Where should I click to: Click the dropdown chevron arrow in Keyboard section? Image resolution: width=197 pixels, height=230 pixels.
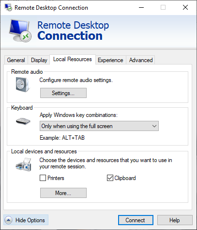click(154, 126)
